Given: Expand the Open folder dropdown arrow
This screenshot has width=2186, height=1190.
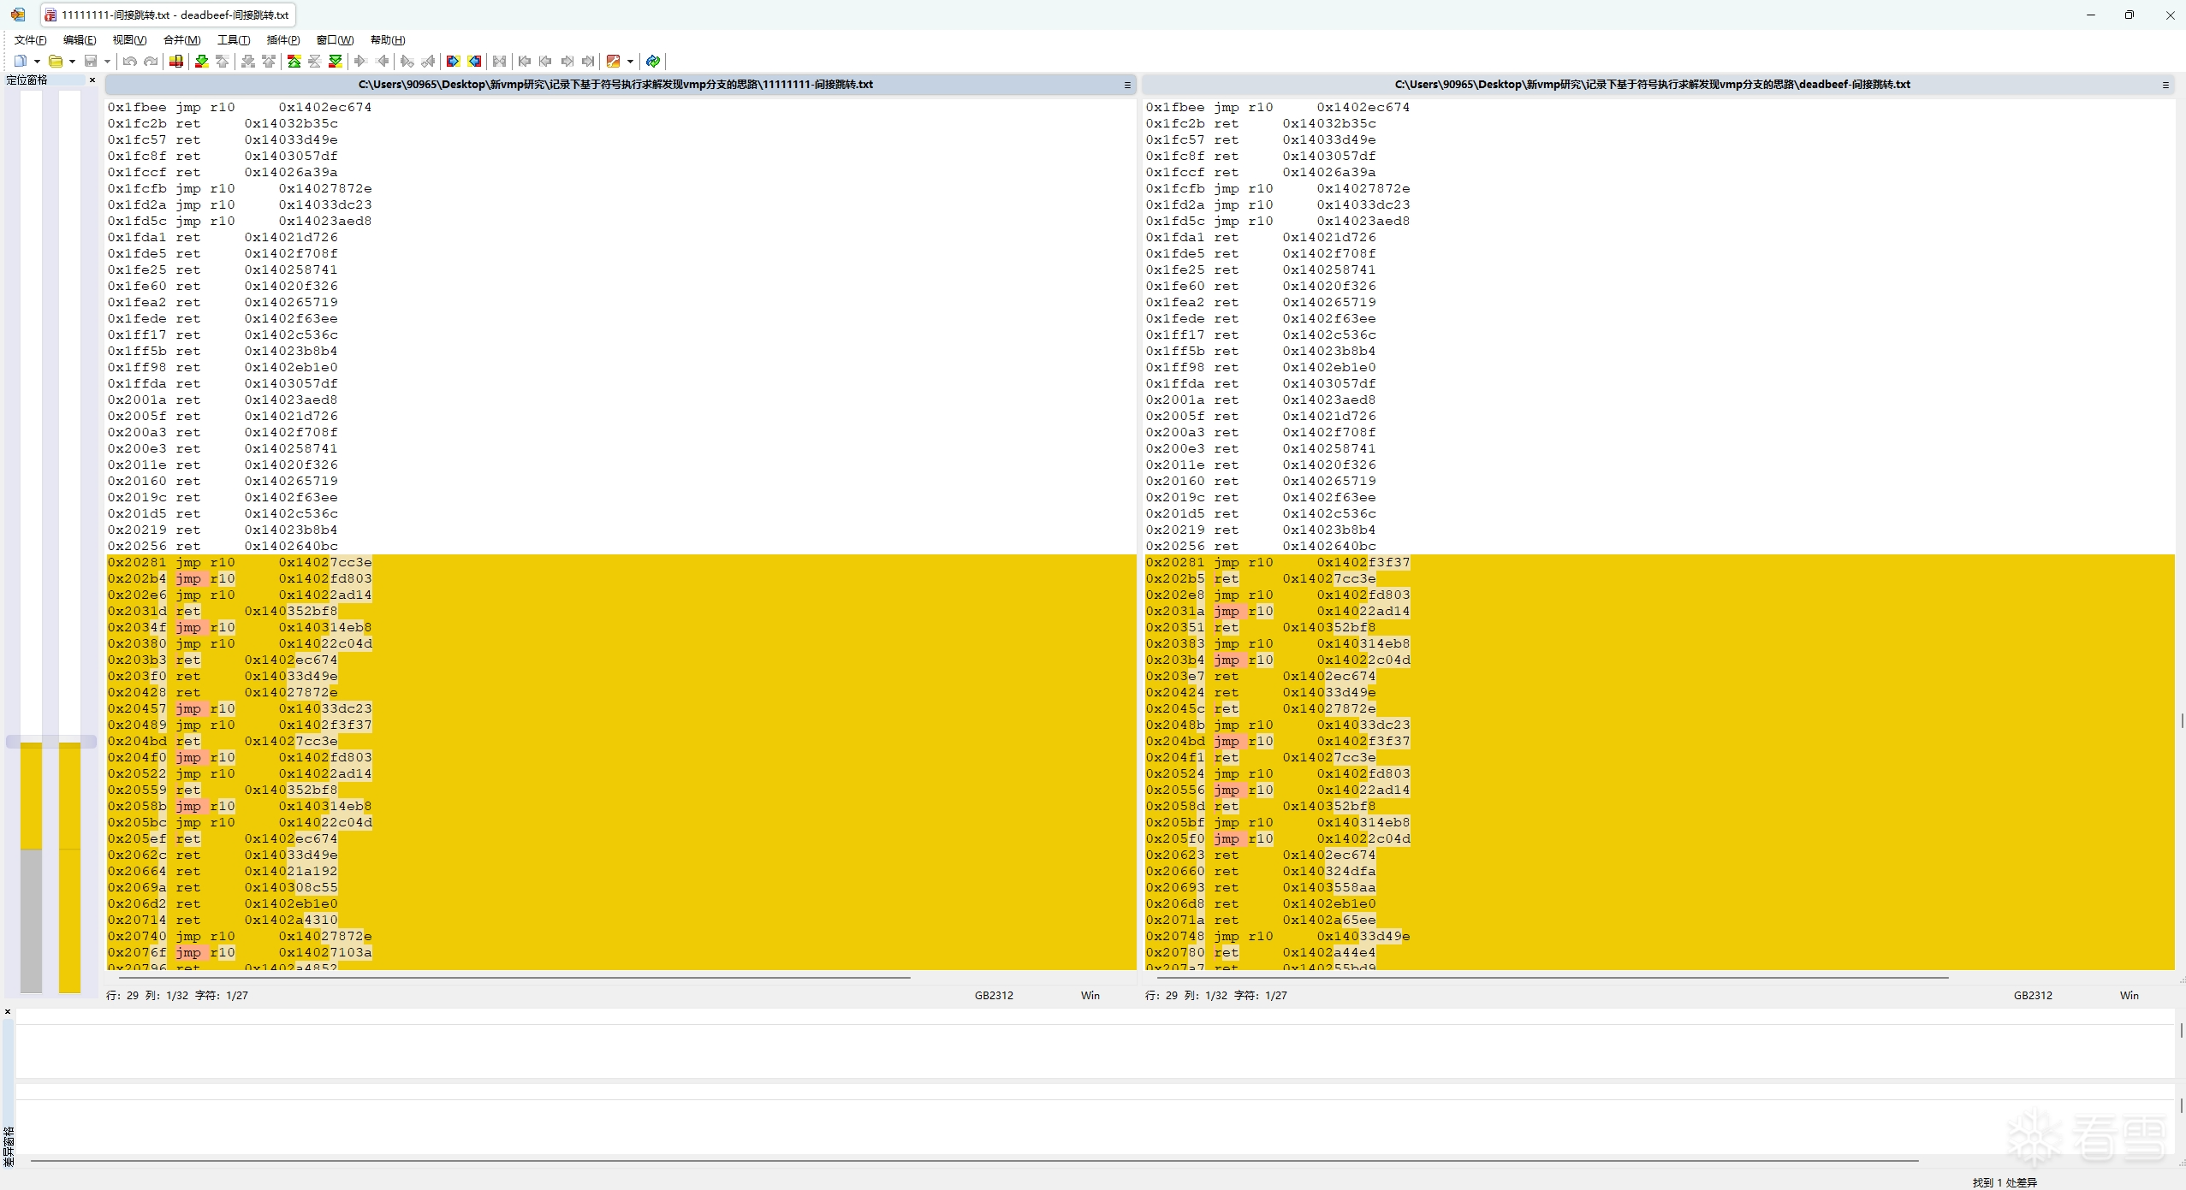Looking at the screenshot, I should pos(72,61).
